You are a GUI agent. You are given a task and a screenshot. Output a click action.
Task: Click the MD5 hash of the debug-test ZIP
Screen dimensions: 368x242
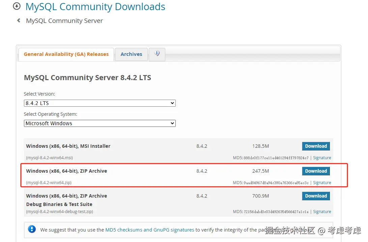276,212
